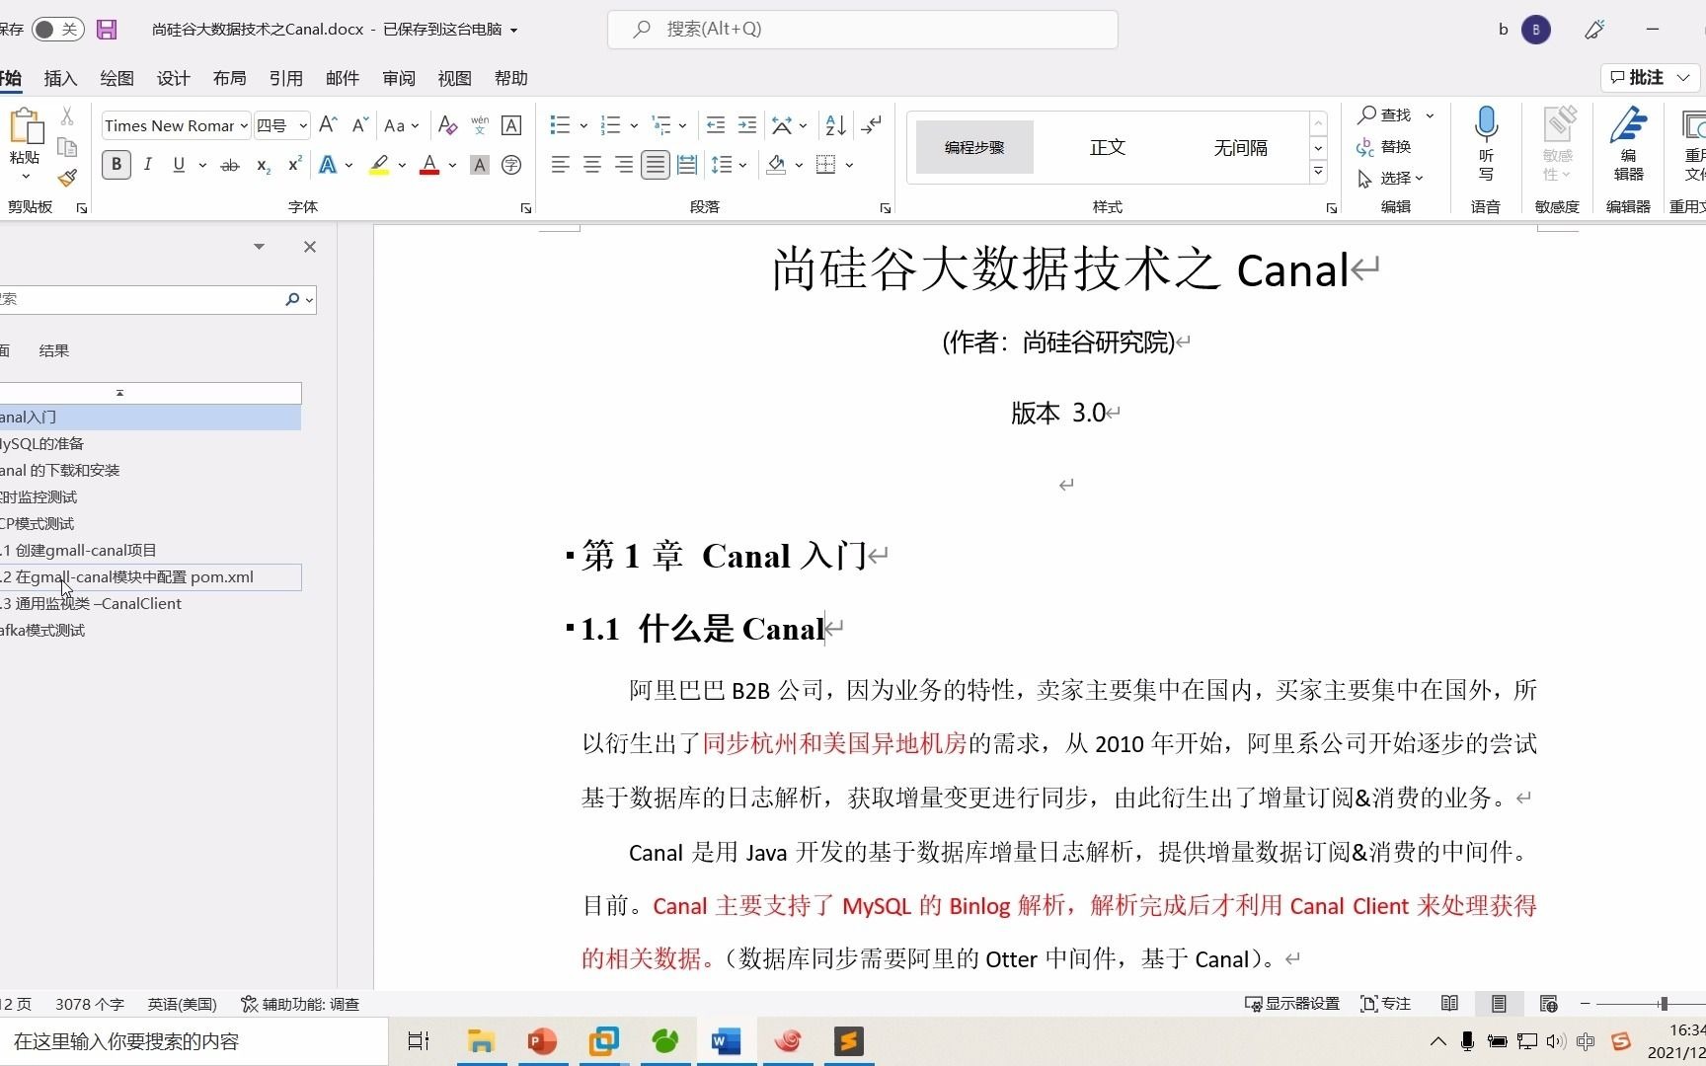Apply underline to selected text
1706x1066 pixels.
click(179, 165)
